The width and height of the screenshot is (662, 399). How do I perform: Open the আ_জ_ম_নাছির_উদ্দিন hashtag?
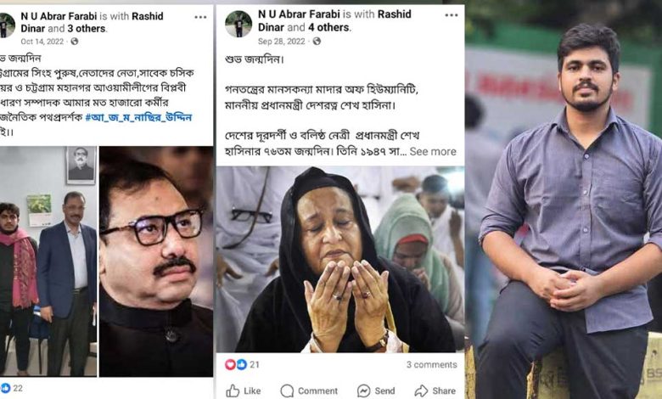(138, 117)
